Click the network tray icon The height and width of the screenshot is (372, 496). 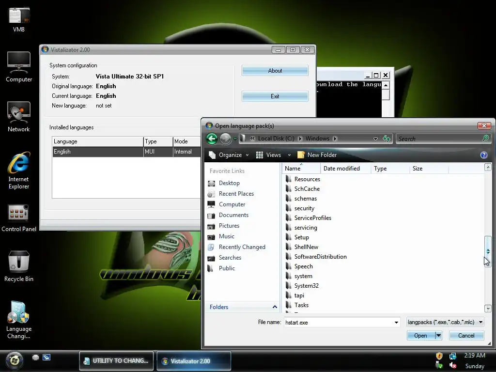point(453,356)
